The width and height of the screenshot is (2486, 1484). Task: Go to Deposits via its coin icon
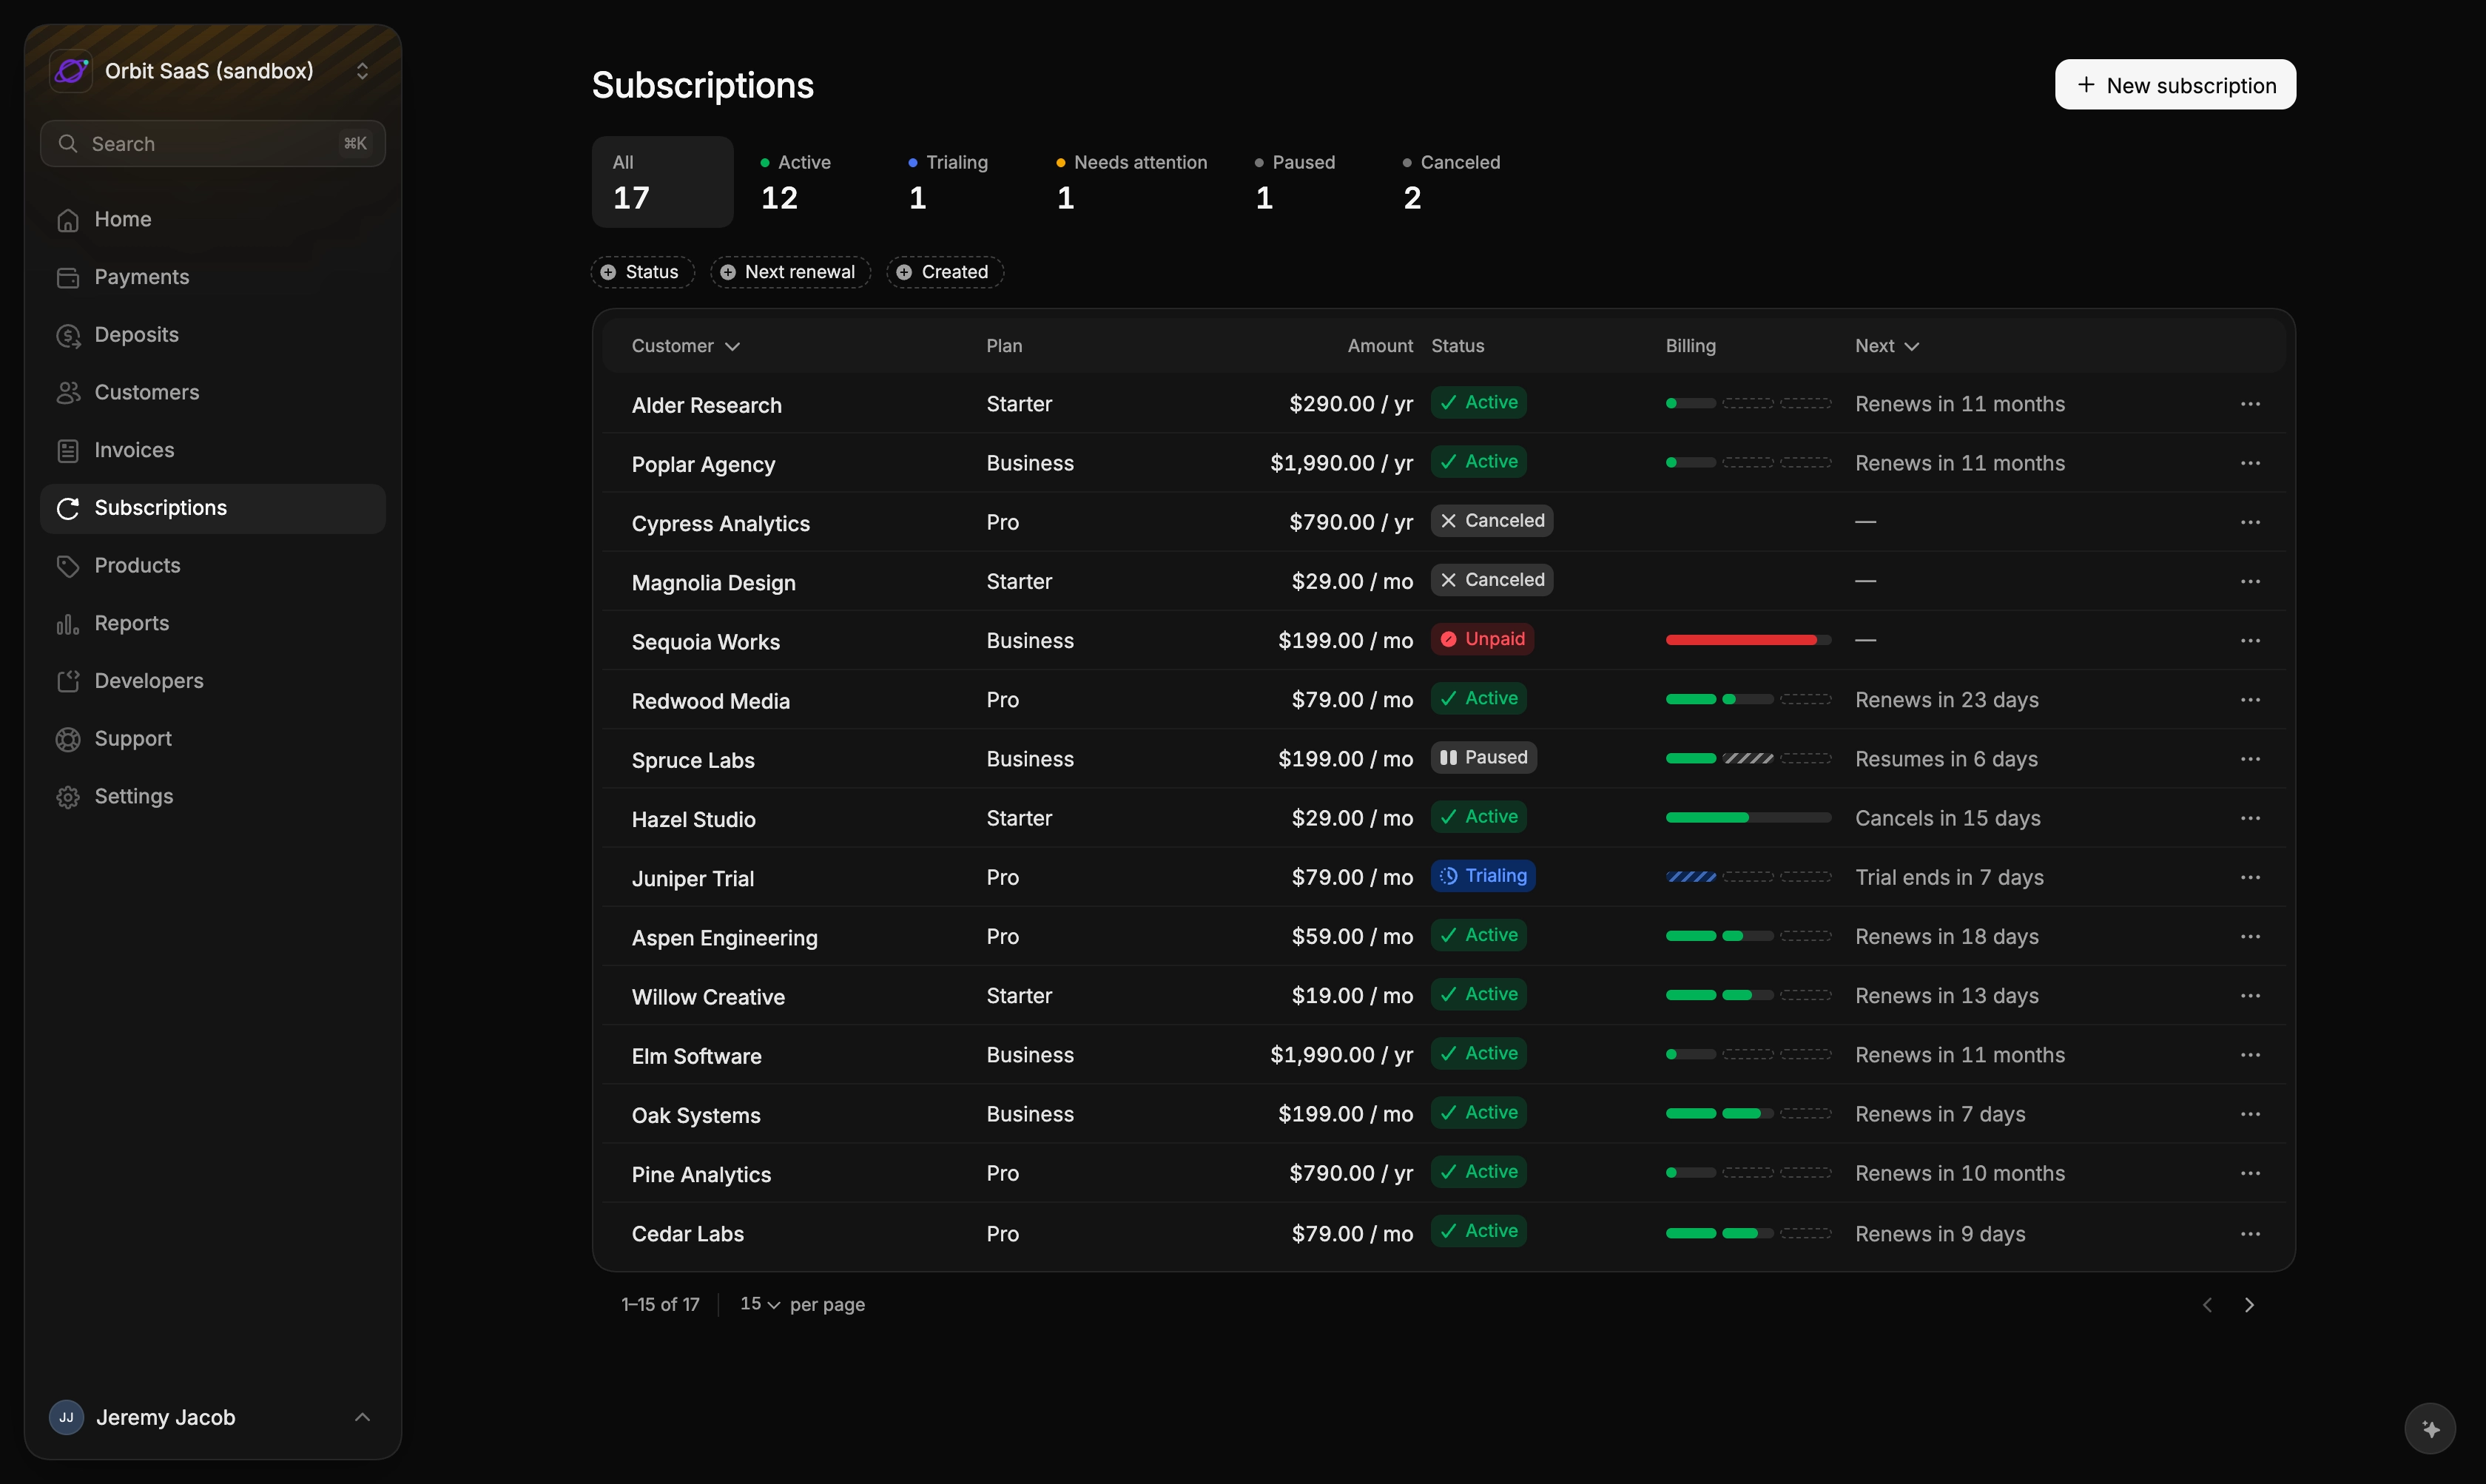click(x=68, y=336)
